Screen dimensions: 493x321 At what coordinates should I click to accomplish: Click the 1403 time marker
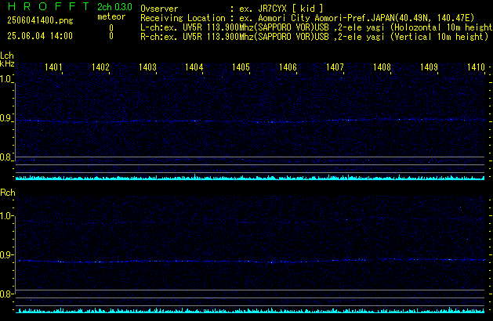click(147, 67)
